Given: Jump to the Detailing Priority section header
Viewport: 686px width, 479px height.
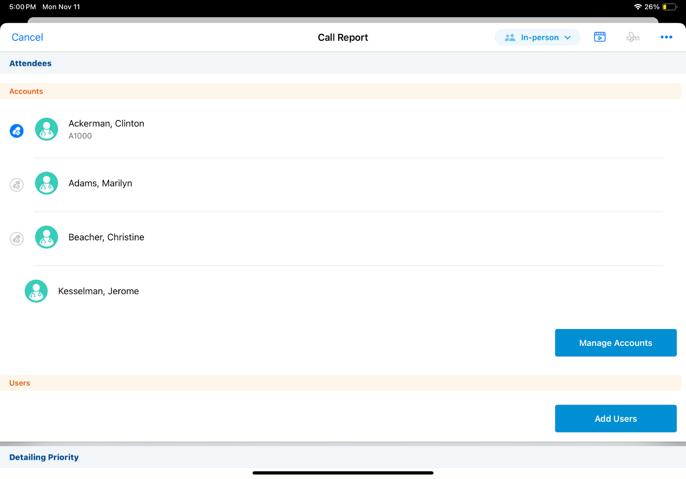Looking at the screenshot, I should tap(44, 457).
